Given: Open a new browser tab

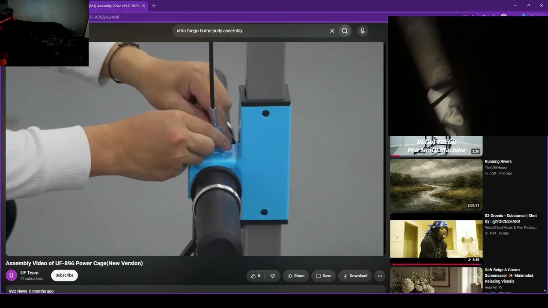Looking at the screenshot, I should 154,6.
